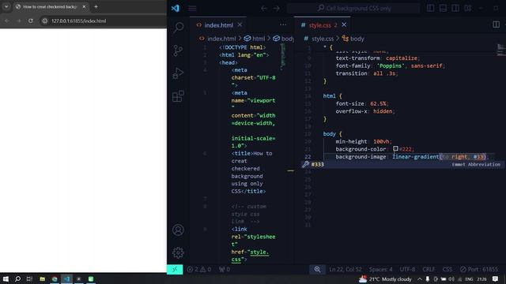Click the style.css minimap
This screenshot has width=506, height=284.
501,50
